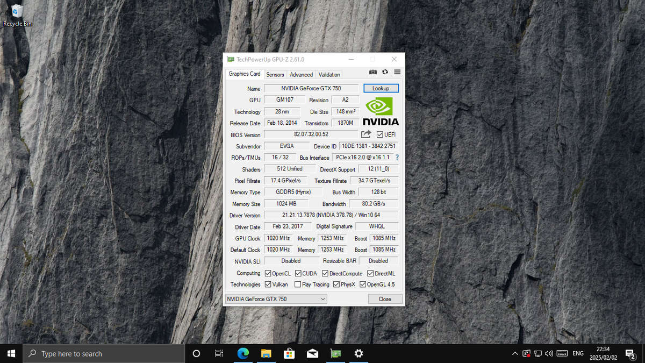Viewport: 645px width, 363px height.
Task: Switch to the Validation tab
Action: click(329, 74)
